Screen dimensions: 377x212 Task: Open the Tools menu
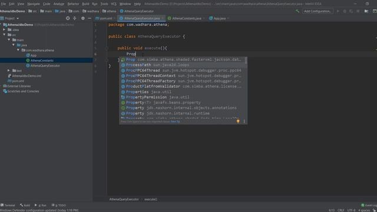pyautogui.click(x=104, y=4)
